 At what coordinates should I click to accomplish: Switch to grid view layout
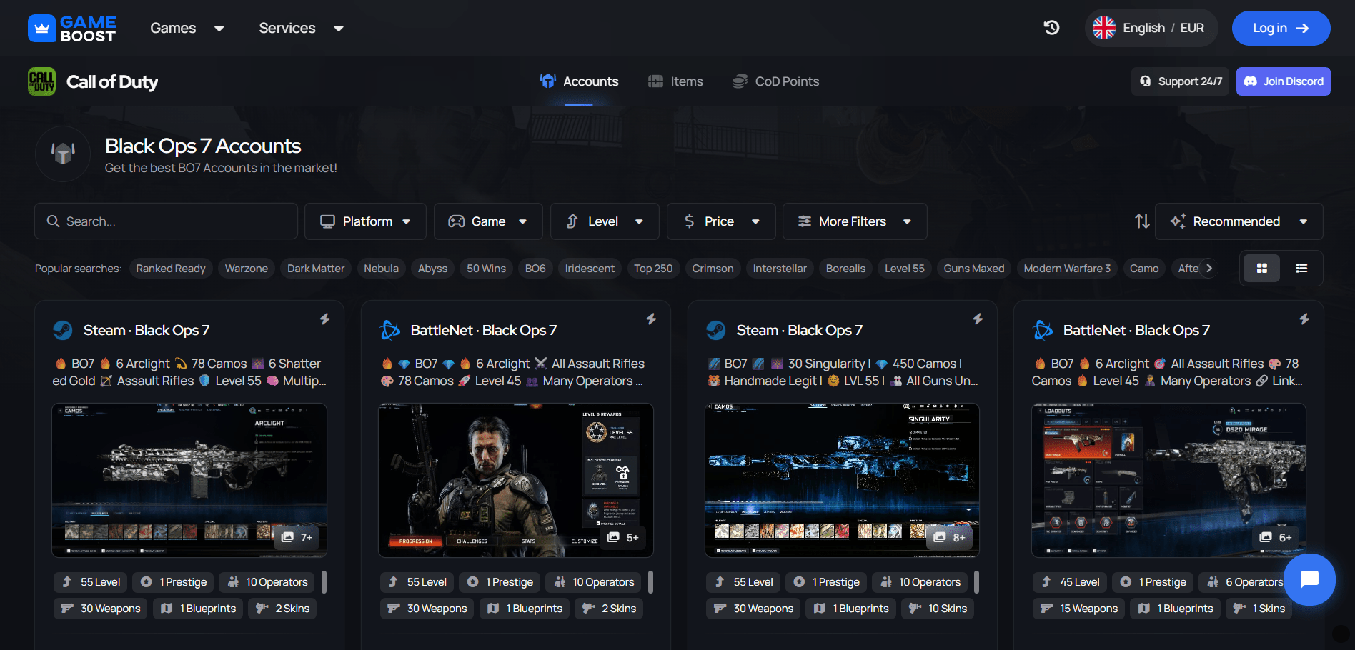(1261, 269)
